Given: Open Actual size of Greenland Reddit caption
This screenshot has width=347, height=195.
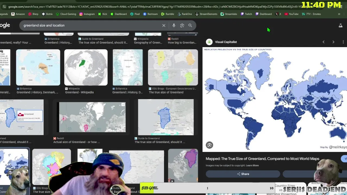Looking at the screenshot, I should pyautogui.click(x=76, y=142).
